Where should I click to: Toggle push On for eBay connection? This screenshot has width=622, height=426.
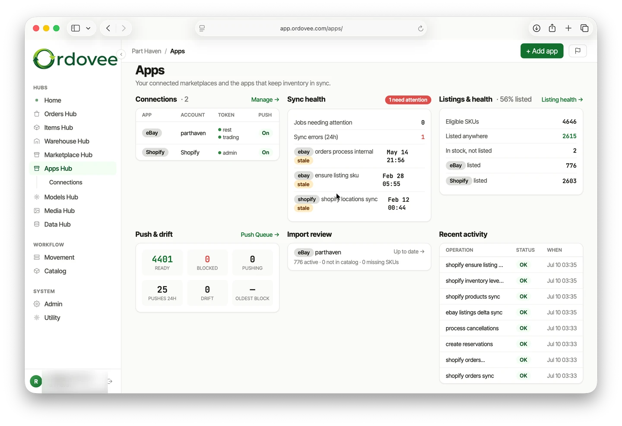(266, 133)
